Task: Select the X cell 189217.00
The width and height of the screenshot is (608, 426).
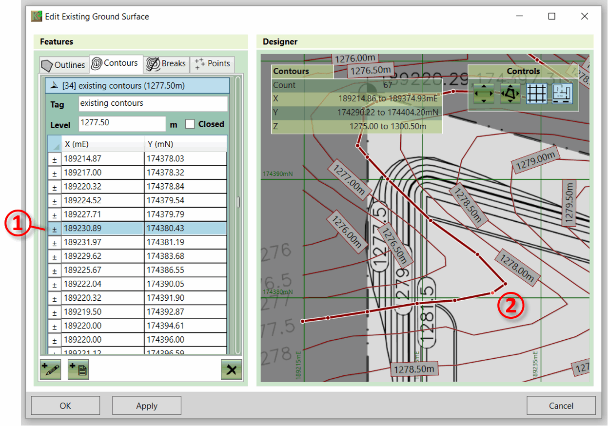Action: coord(103,173)
